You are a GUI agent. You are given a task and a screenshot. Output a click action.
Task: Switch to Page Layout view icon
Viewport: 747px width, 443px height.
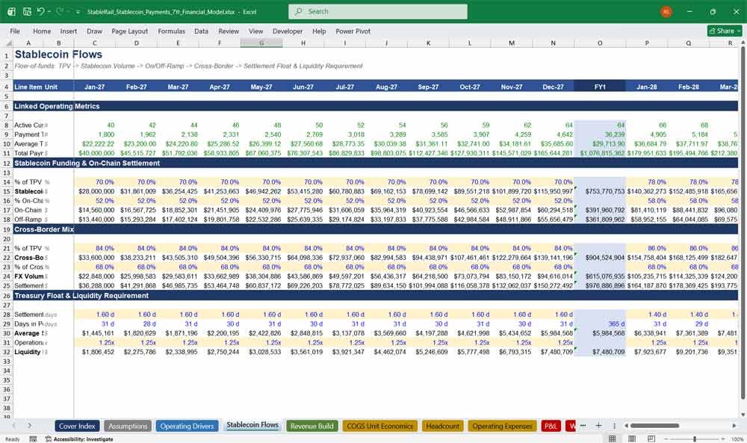(632, 439)
